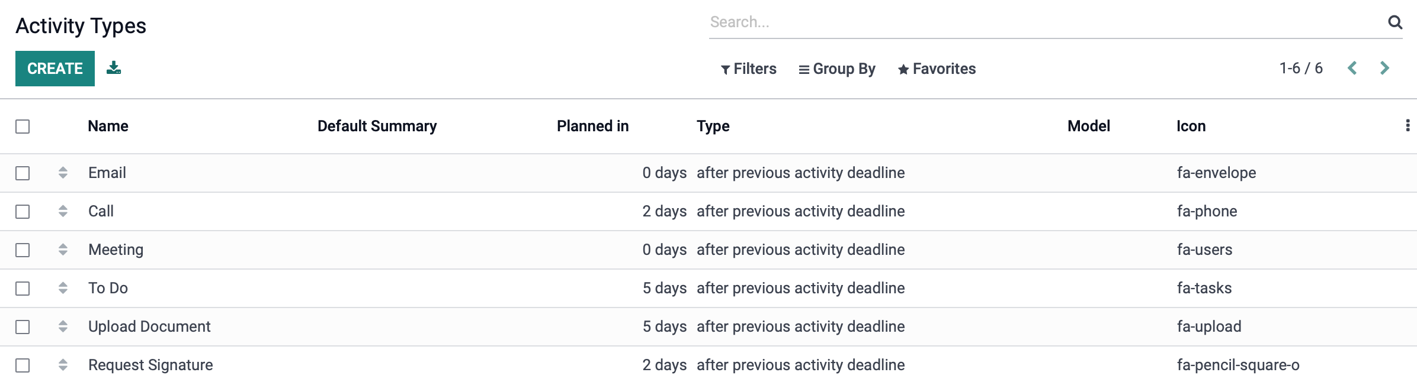1417x382 pixels.
Task: Open the Filters dropdown
Action: [x=748, y=69]
